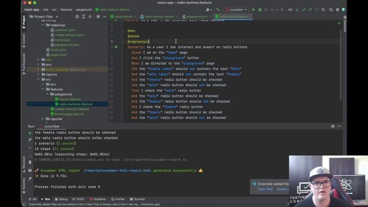
Task: Select create-contact.feature in project tree
Action: pos(72,109)
